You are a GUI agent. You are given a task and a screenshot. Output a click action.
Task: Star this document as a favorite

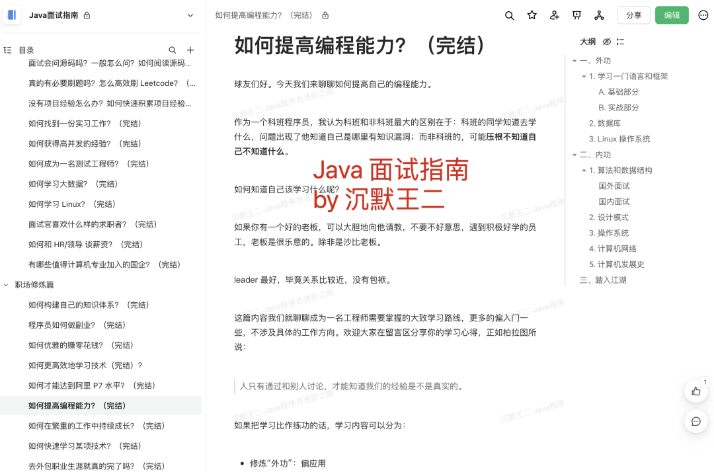coord(532,15)
